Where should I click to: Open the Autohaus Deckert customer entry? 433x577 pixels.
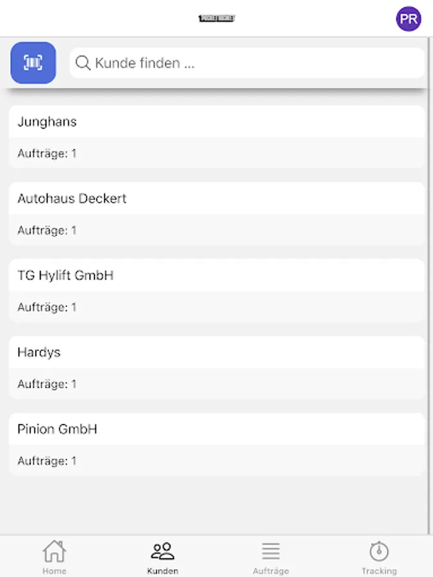[217, 213]
